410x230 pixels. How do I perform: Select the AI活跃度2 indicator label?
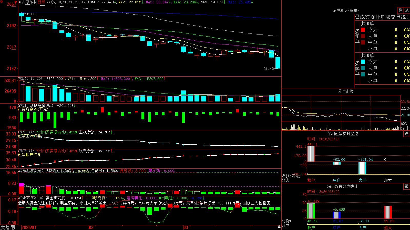click(27, 170)
